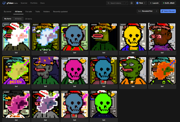180x122 pixels.
Task: Focus the Search tokens field
Action: (x=117, y=3)
